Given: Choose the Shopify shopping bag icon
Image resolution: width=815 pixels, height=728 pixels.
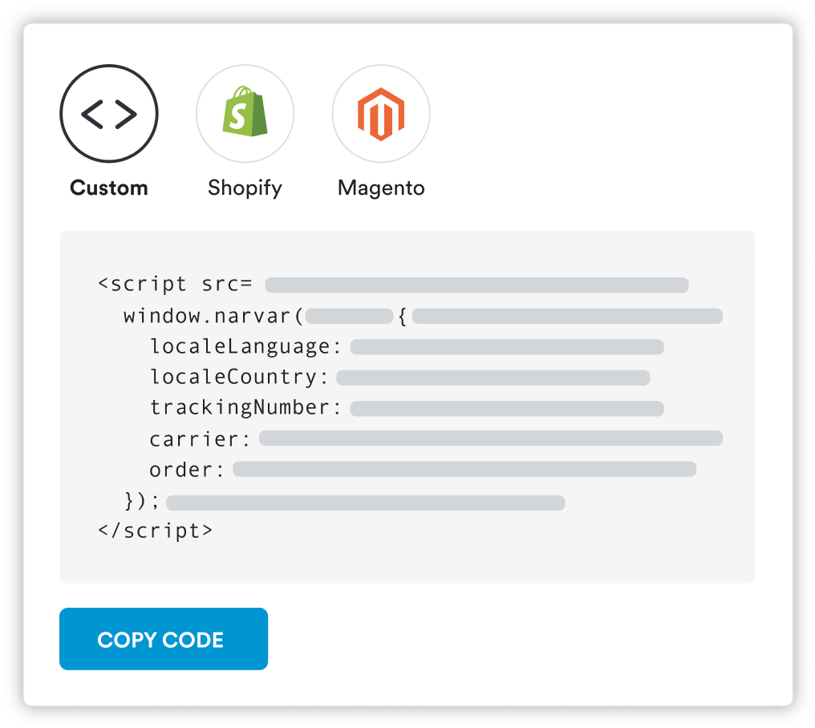Looking at the screenshot, I should 245,115.
